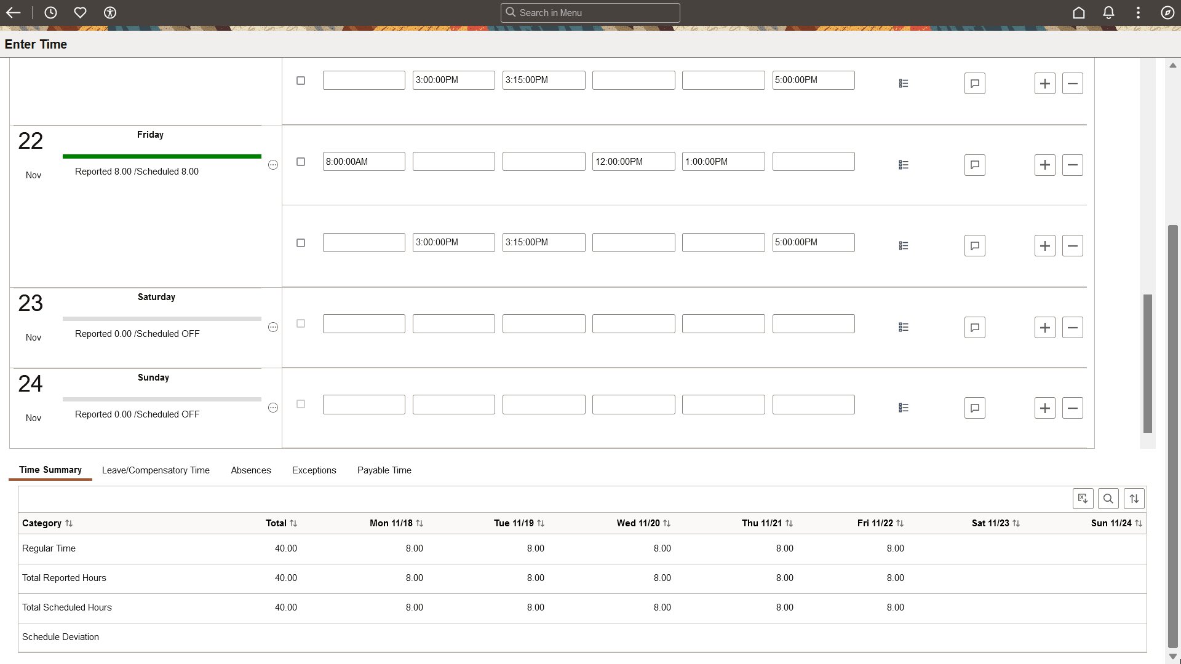Viewport: 1181px width, 664px height.
Task: Open comments for Friday first row
Action: [974, 165]
